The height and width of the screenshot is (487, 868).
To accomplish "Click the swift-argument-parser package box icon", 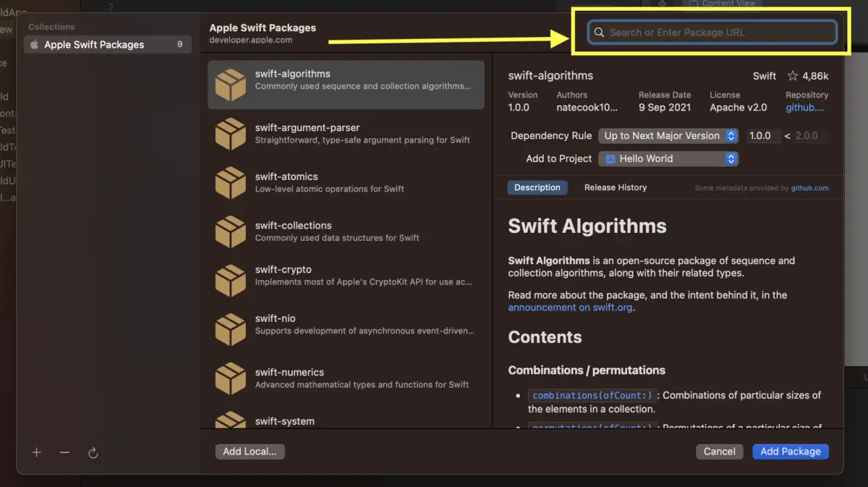I will 231,134.
